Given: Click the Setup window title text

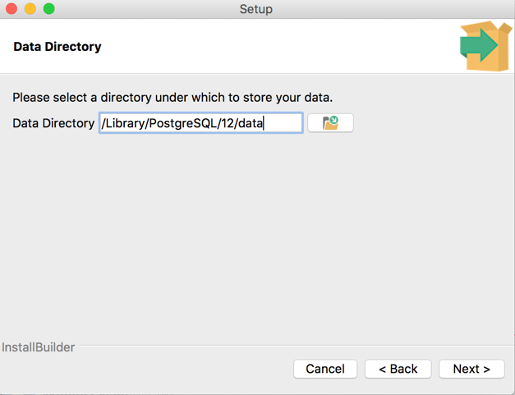Looking at the screenshot, I should tap(256, 9).
